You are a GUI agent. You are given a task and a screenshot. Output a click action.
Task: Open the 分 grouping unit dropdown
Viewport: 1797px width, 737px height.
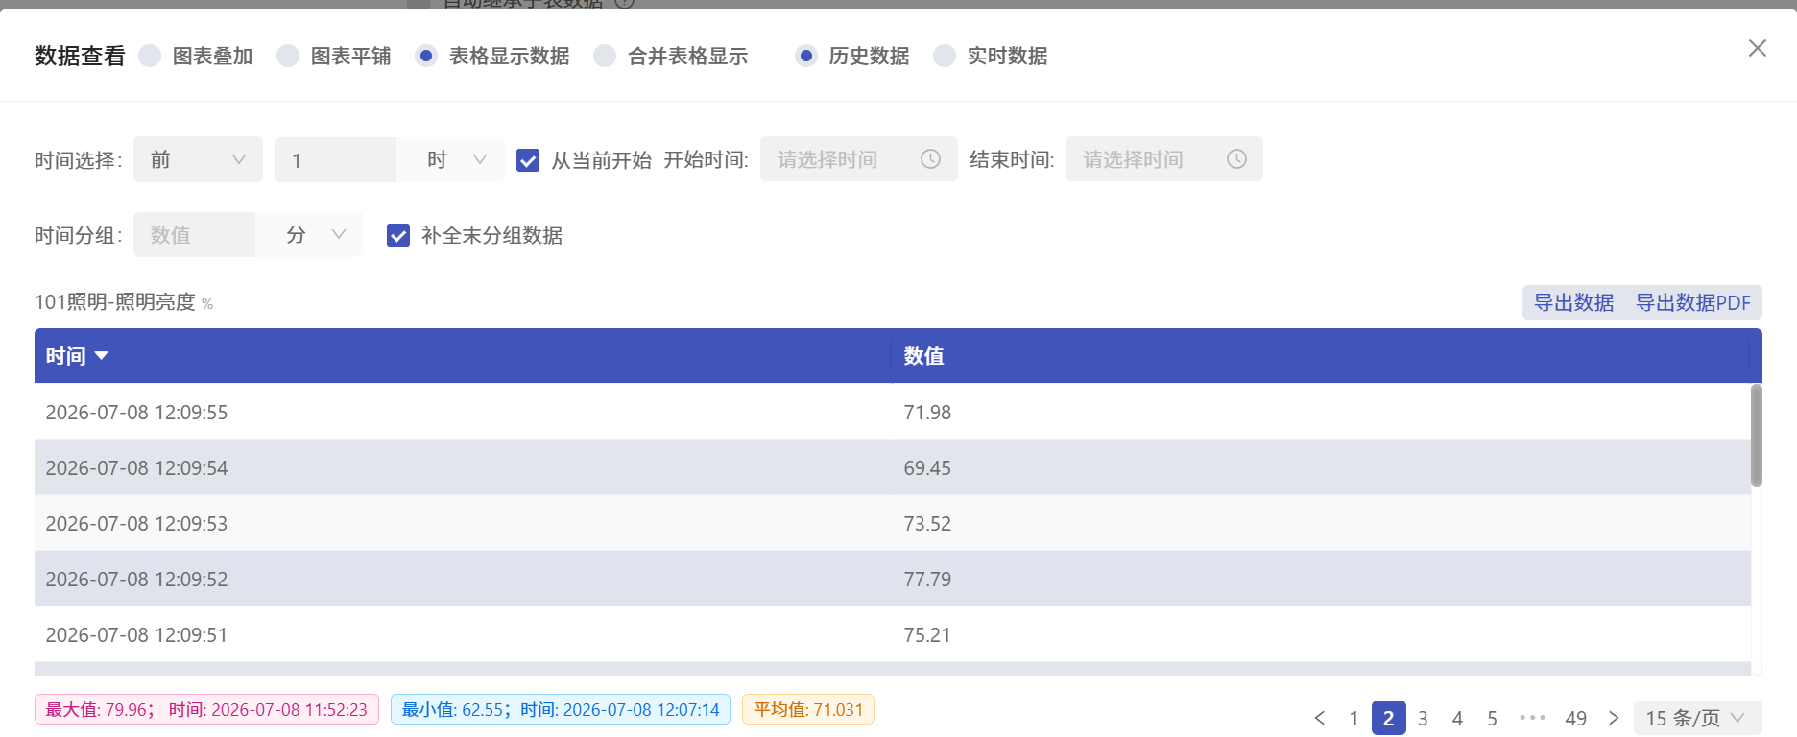[x=310, y=235]
